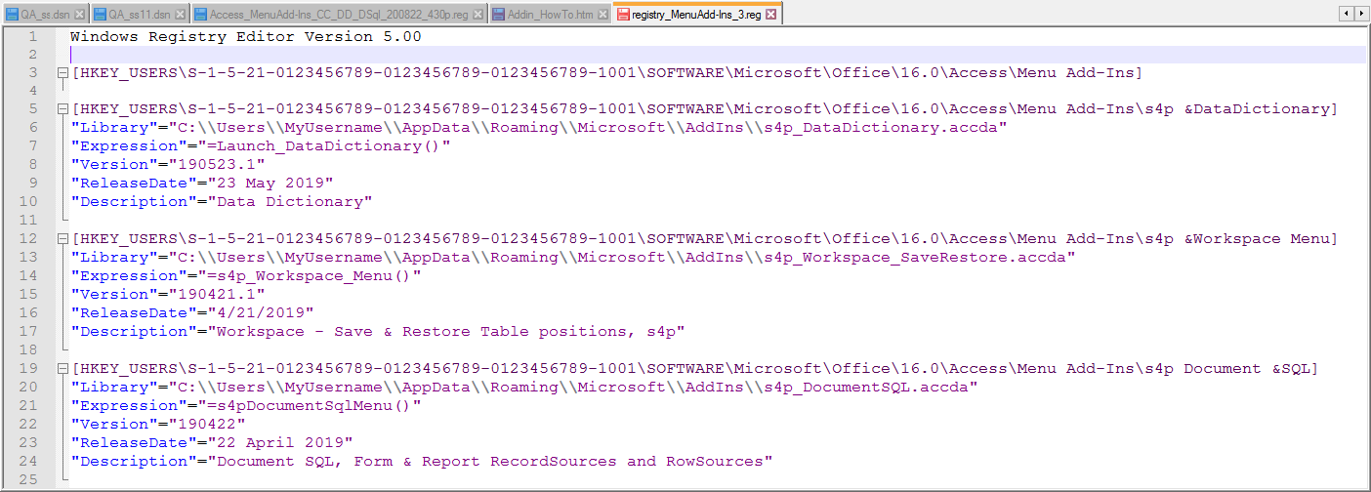Collapse the s4p Document &SQL section fold at line 19
1371x492 pixels.
pyautogui.click(x=63, y=369)
